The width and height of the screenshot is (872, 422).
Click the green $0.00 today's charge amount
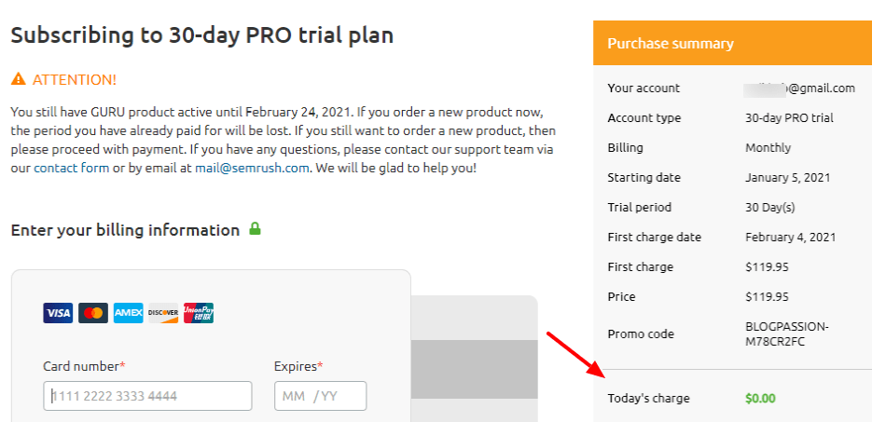coord(760,399)
